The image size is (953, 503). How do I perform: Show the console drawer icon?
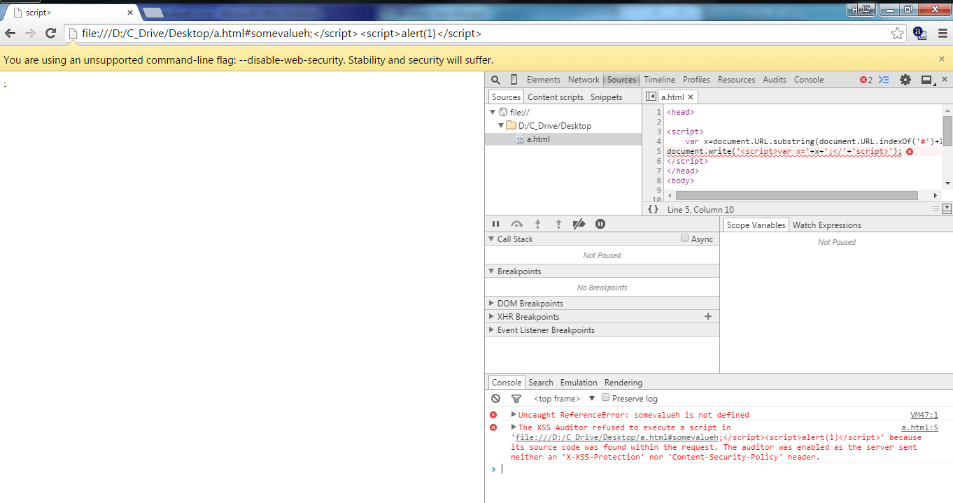coord(884,80)
